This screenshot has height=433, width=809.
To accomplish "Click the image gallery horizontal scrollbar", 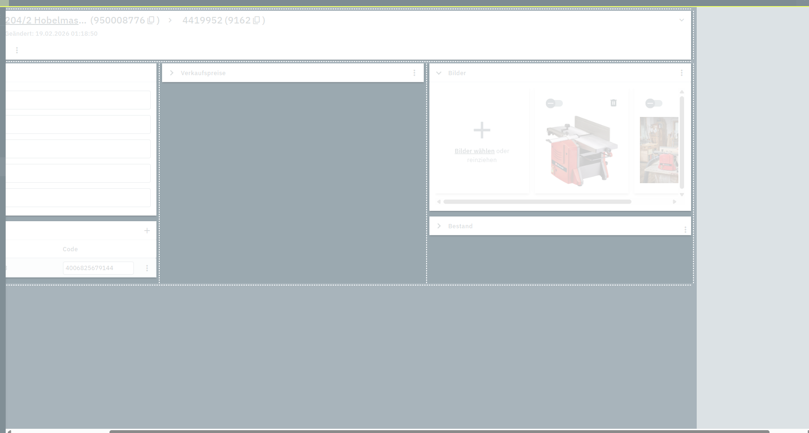I will pos(537,202).
